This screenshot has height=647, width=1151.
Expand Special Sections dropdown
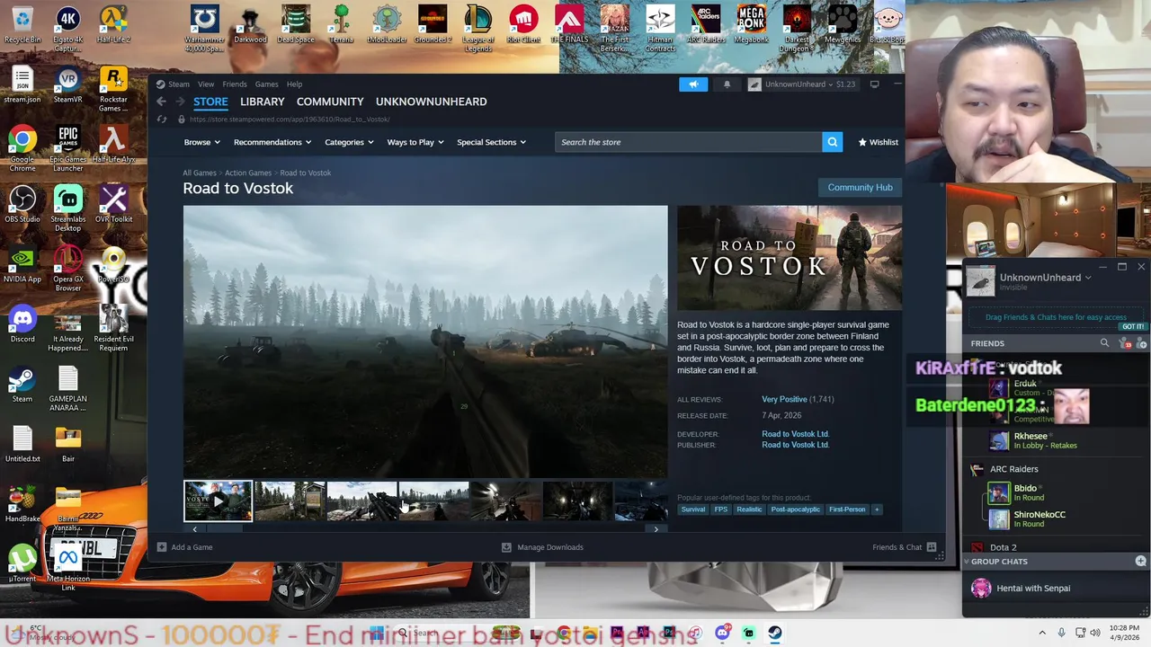[491, 142]
